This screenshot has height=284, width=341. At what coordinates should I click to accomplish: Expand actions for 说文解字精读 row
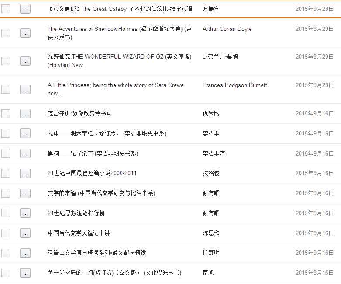[25, 253]
